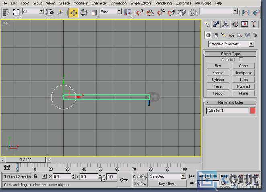This screenshot has height=192, width=266.
Task: Open the Selected key filter dropdown
Action: pos(167,176)
